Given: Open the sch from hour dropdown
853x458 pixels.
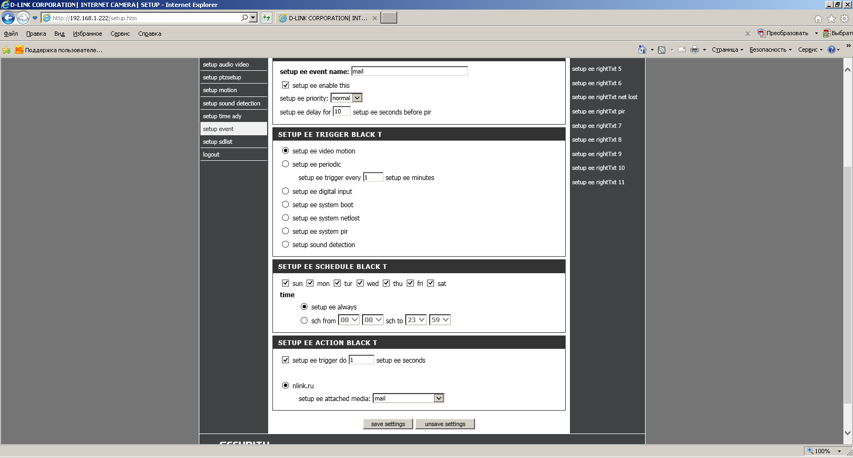Looking at the screenshot, I should coord(349,320).
